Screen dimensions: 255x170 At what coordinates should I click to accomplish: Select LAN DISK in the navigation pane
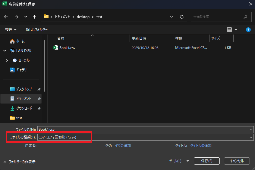(24, 51)
